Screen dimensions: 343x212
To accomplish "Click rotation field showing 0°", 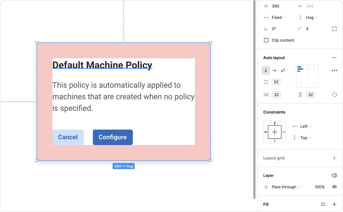I will click(274, 29).
